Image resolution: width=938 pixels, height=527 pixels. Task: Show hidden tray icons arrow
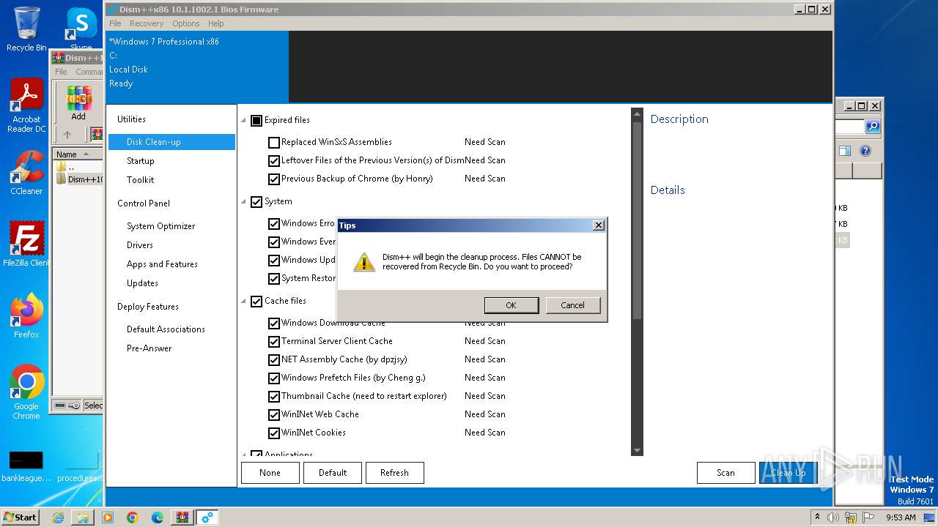[x=817, y=517]
